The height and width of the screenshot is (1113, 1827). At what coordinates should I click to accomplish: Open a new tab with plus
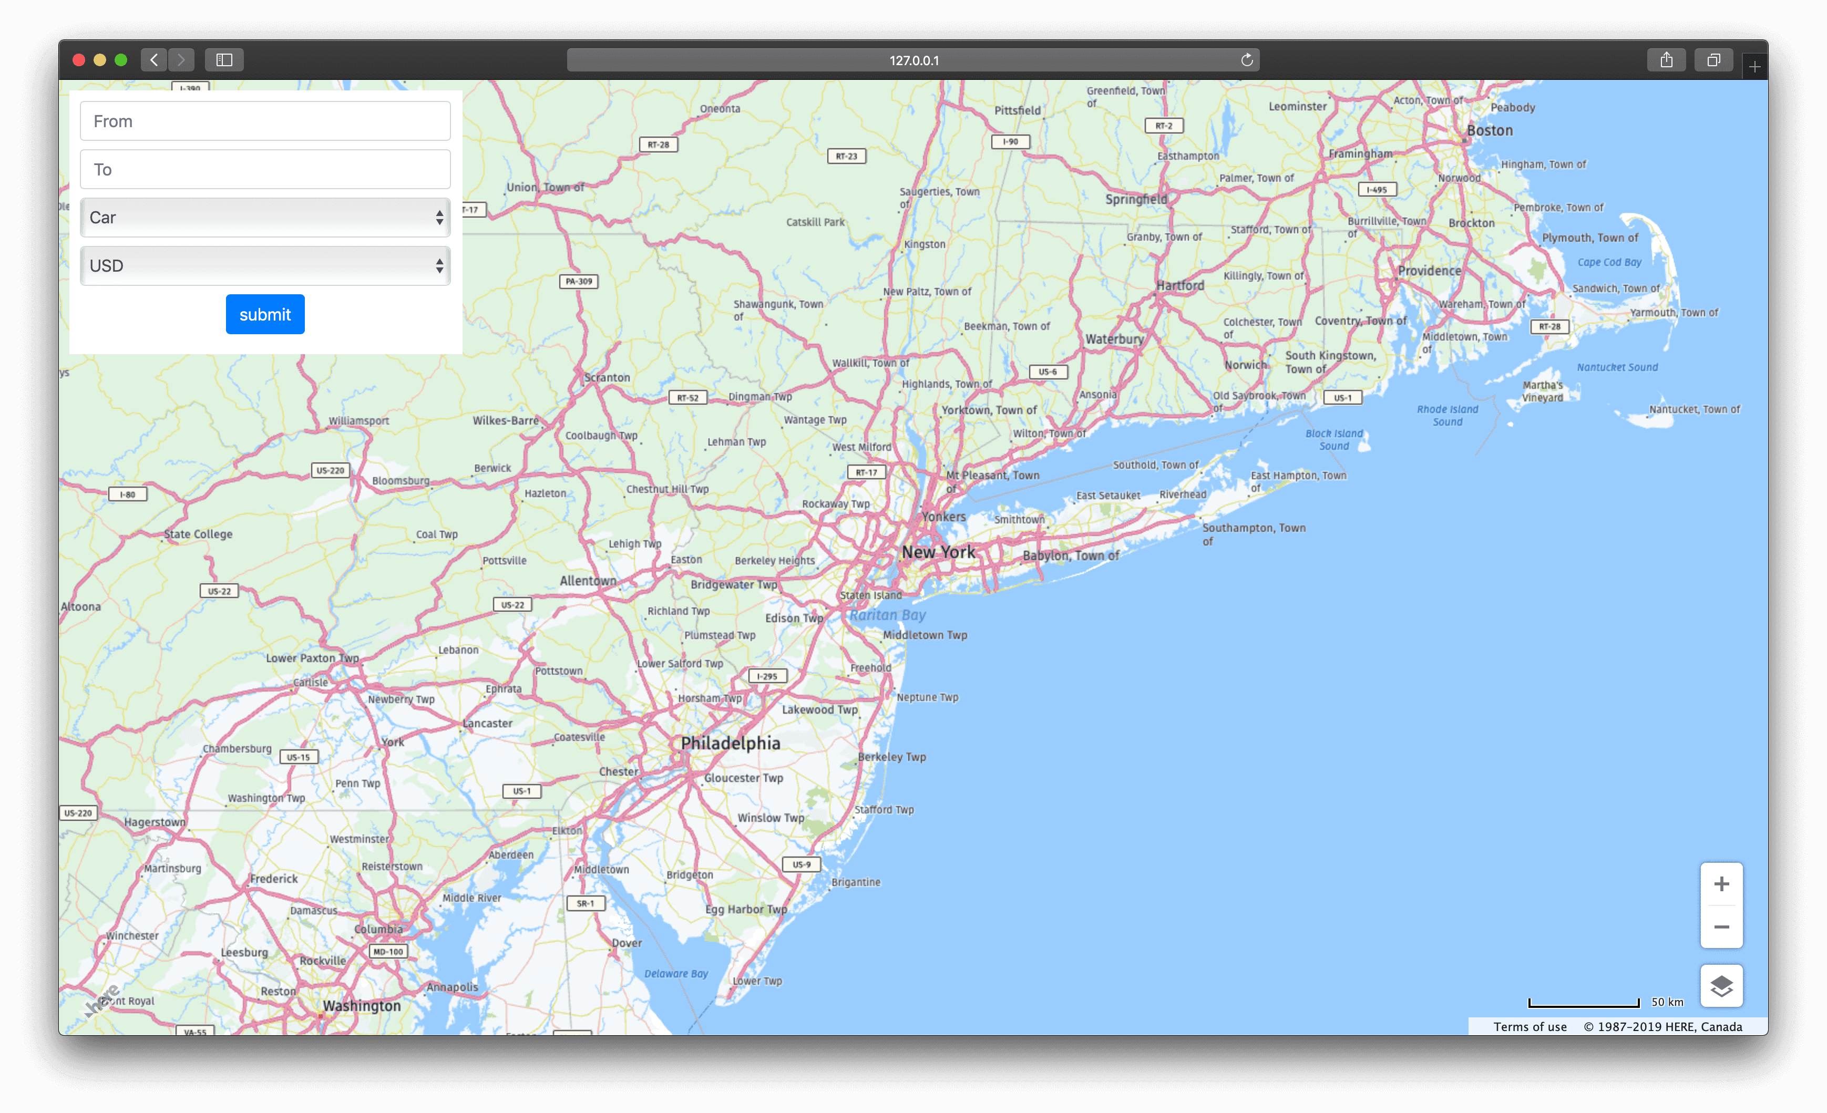click(x=1754, y=67)
